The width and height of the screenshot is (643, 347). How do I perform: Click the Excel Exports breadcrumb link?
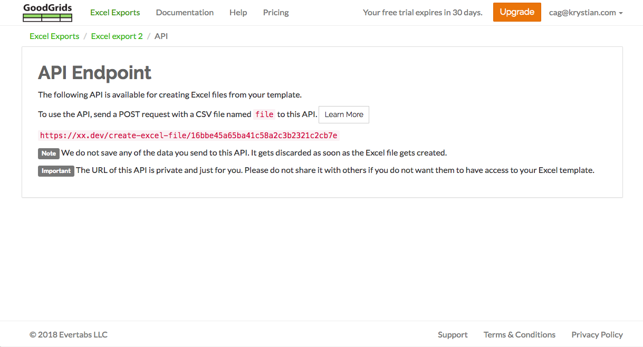pyautogui.click(x=54, y=36)
